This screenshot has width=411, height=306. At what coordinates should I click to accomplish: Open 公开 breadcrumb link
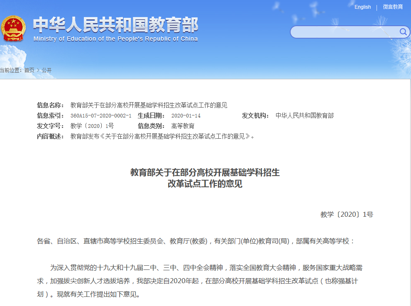tap(46, 70)
